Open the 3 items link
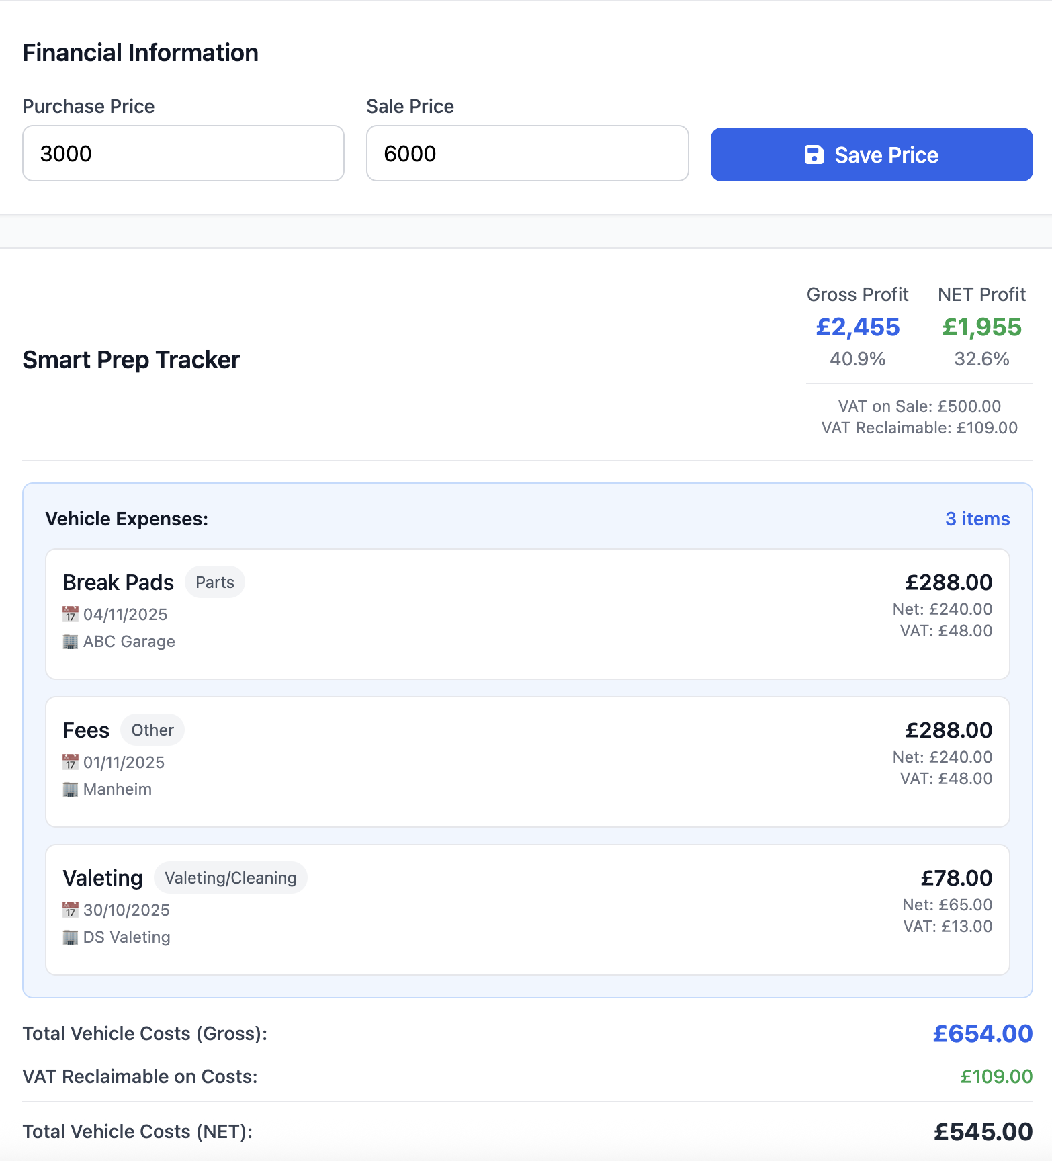This screenshot has width=1052, height=1161. (x=977, y=519)
